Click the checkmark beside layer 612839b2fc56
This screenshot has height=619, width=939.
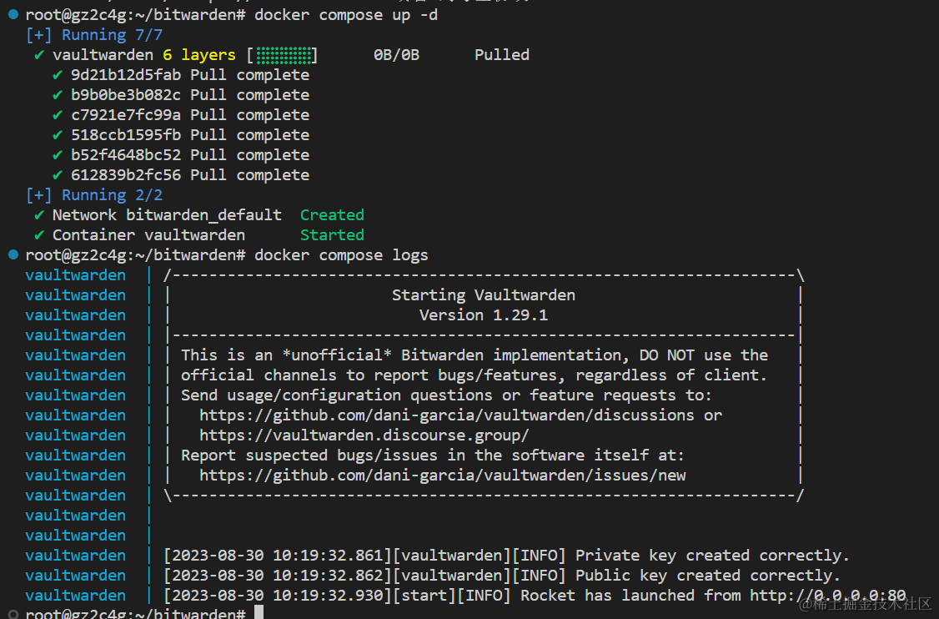coord(58,175)
